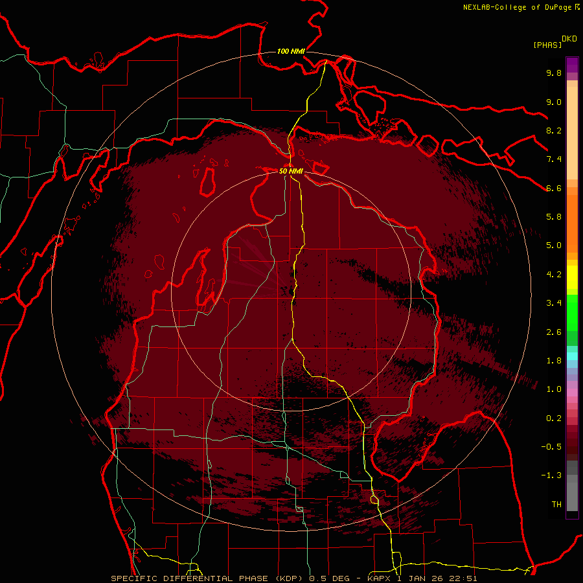Click the 2.6 legend value
This screenshot has height=583, width=583.
click(554, 332)
